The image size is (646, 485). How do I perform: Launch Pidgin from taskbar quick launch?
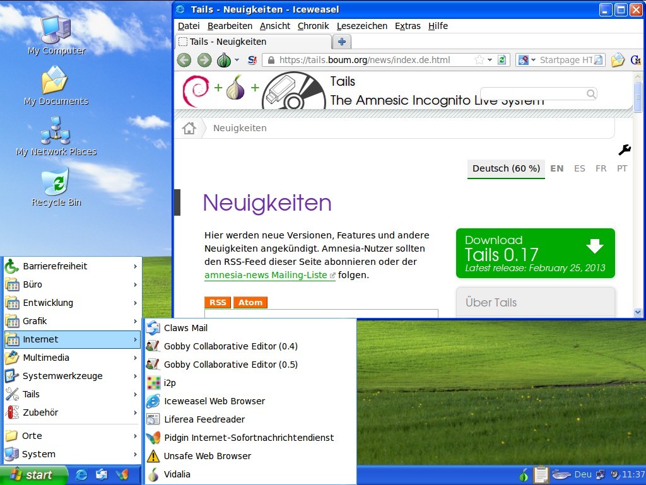122,475
